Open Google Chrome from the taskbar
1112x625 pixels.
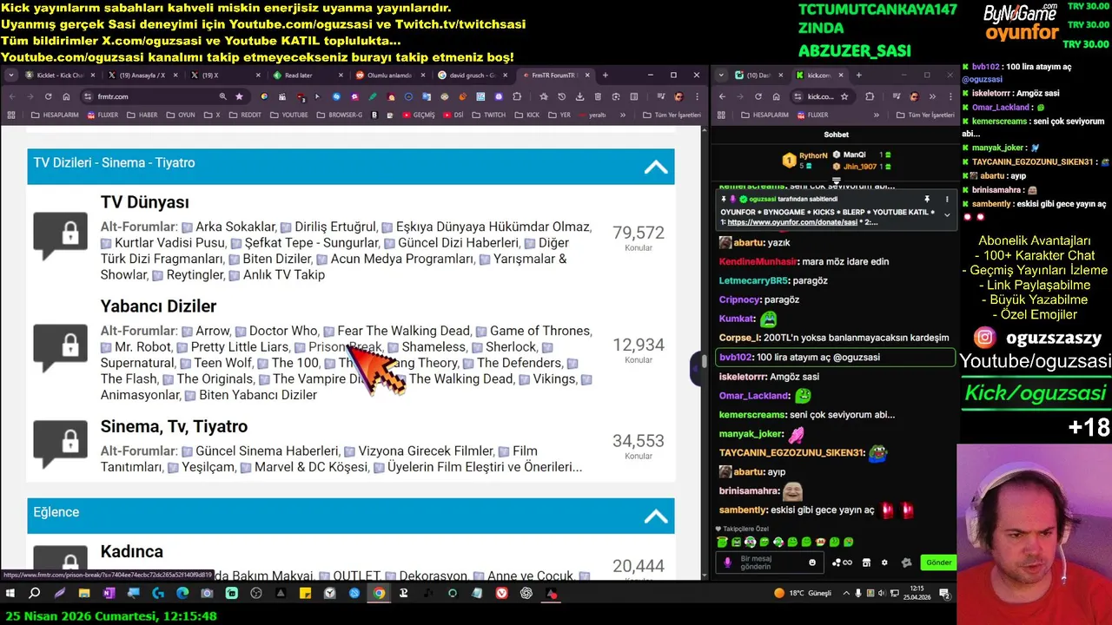point(379,594)
